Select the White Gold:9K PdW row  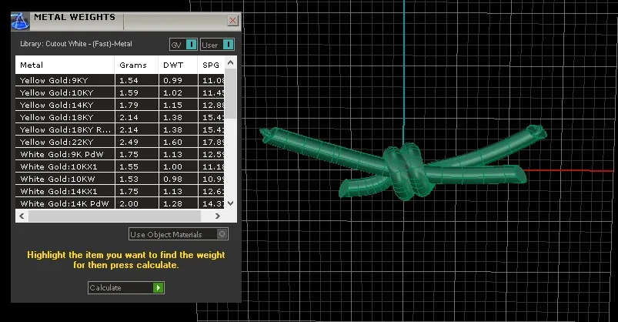tap(120, 154)
